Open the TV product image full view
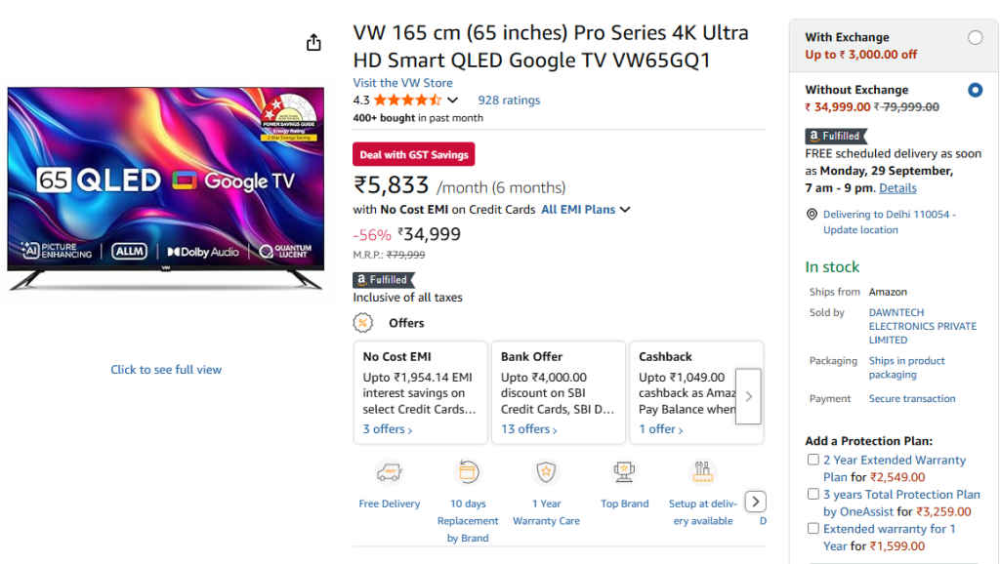This screenshot has height=564, width=1000. (x=166, y=370)
